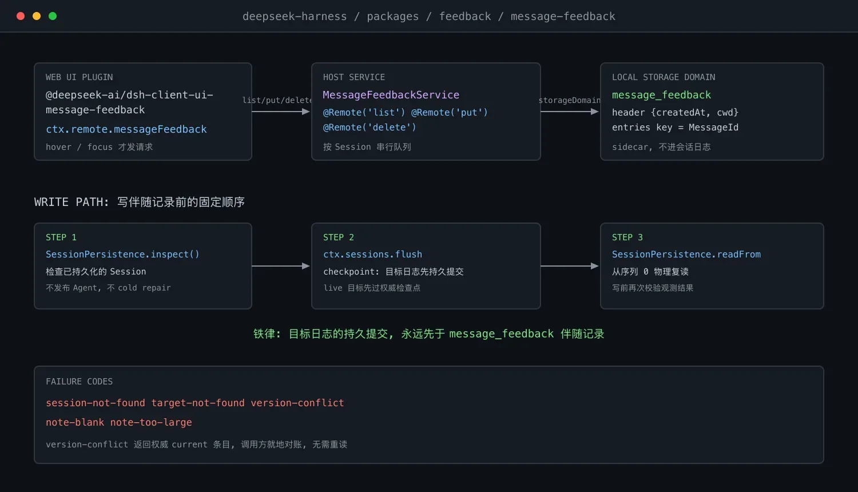Click the @deepseek-ai/dsh-client-ui-message-feedback package name

[x=129, y=102]
